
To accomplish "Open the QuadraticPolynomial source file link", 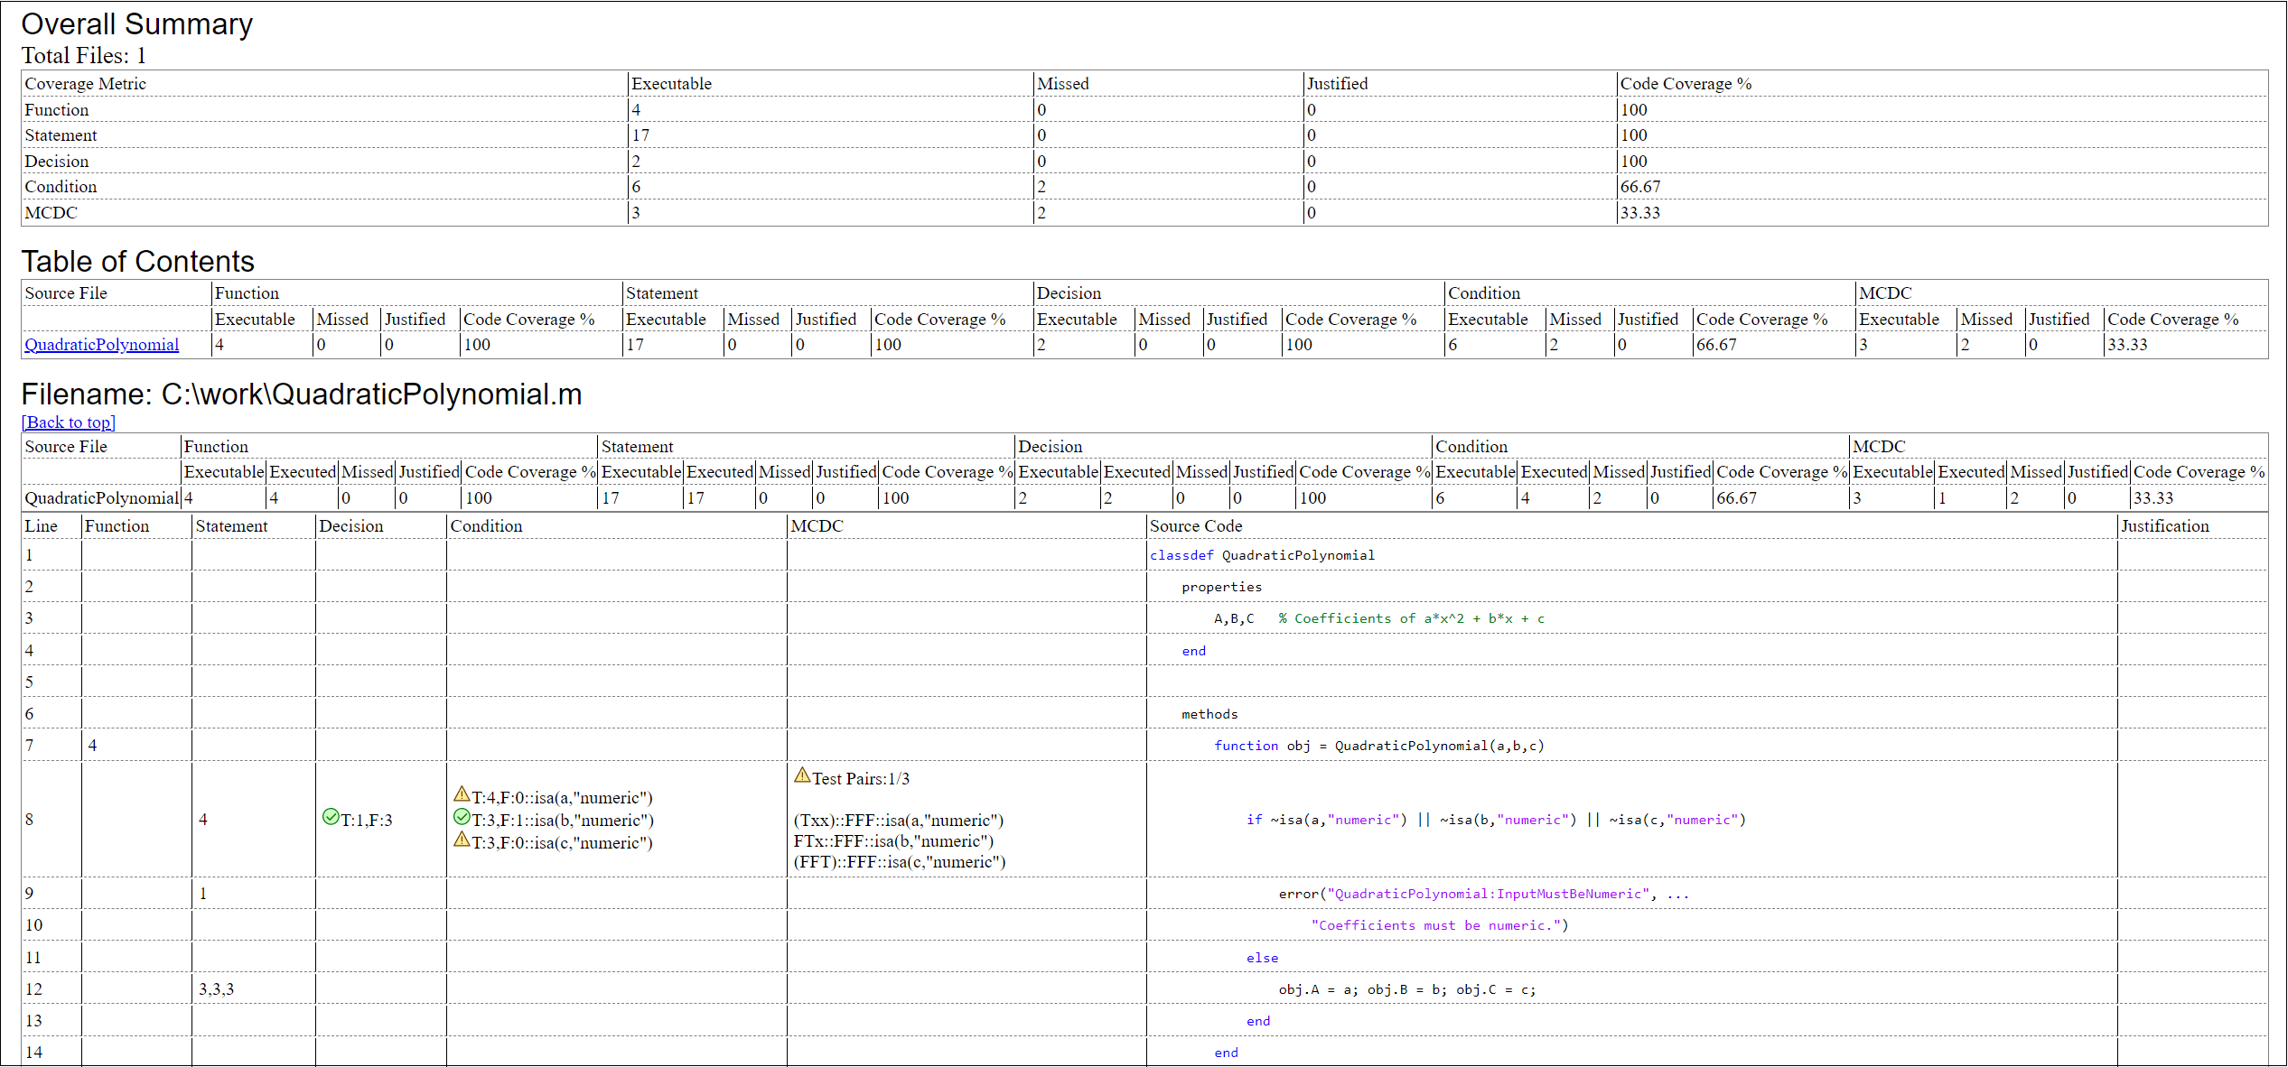I will [x=101, y=345].
